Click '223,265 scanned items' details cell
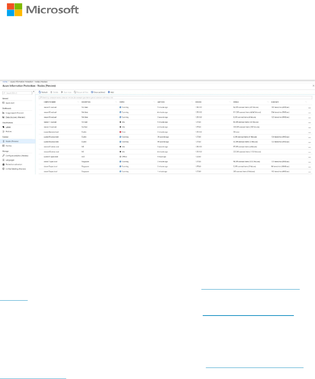The height and width of the screenshot is (379, 315). tap(247, 152)
